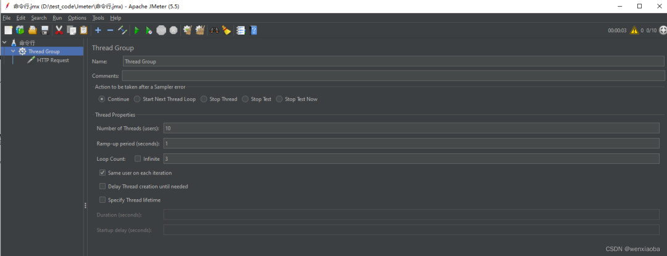
Task: Click the Loop Count value field
Action: coord(411,159)
